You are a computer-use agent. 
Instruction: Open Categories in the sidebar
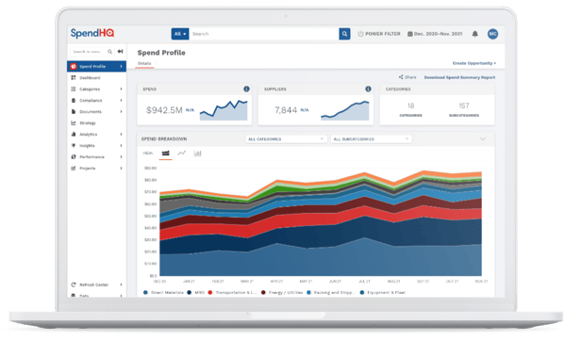click(x=90, y=89)
